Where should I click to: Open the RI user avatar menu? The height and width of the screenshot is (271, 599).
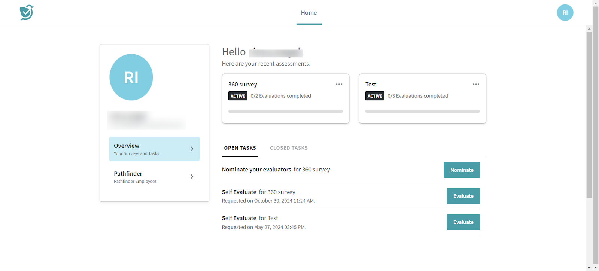[x=565, y=13]
